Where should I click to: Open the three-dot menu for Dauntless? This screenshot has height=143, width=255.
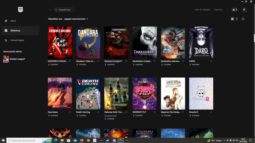pos(69,112)
